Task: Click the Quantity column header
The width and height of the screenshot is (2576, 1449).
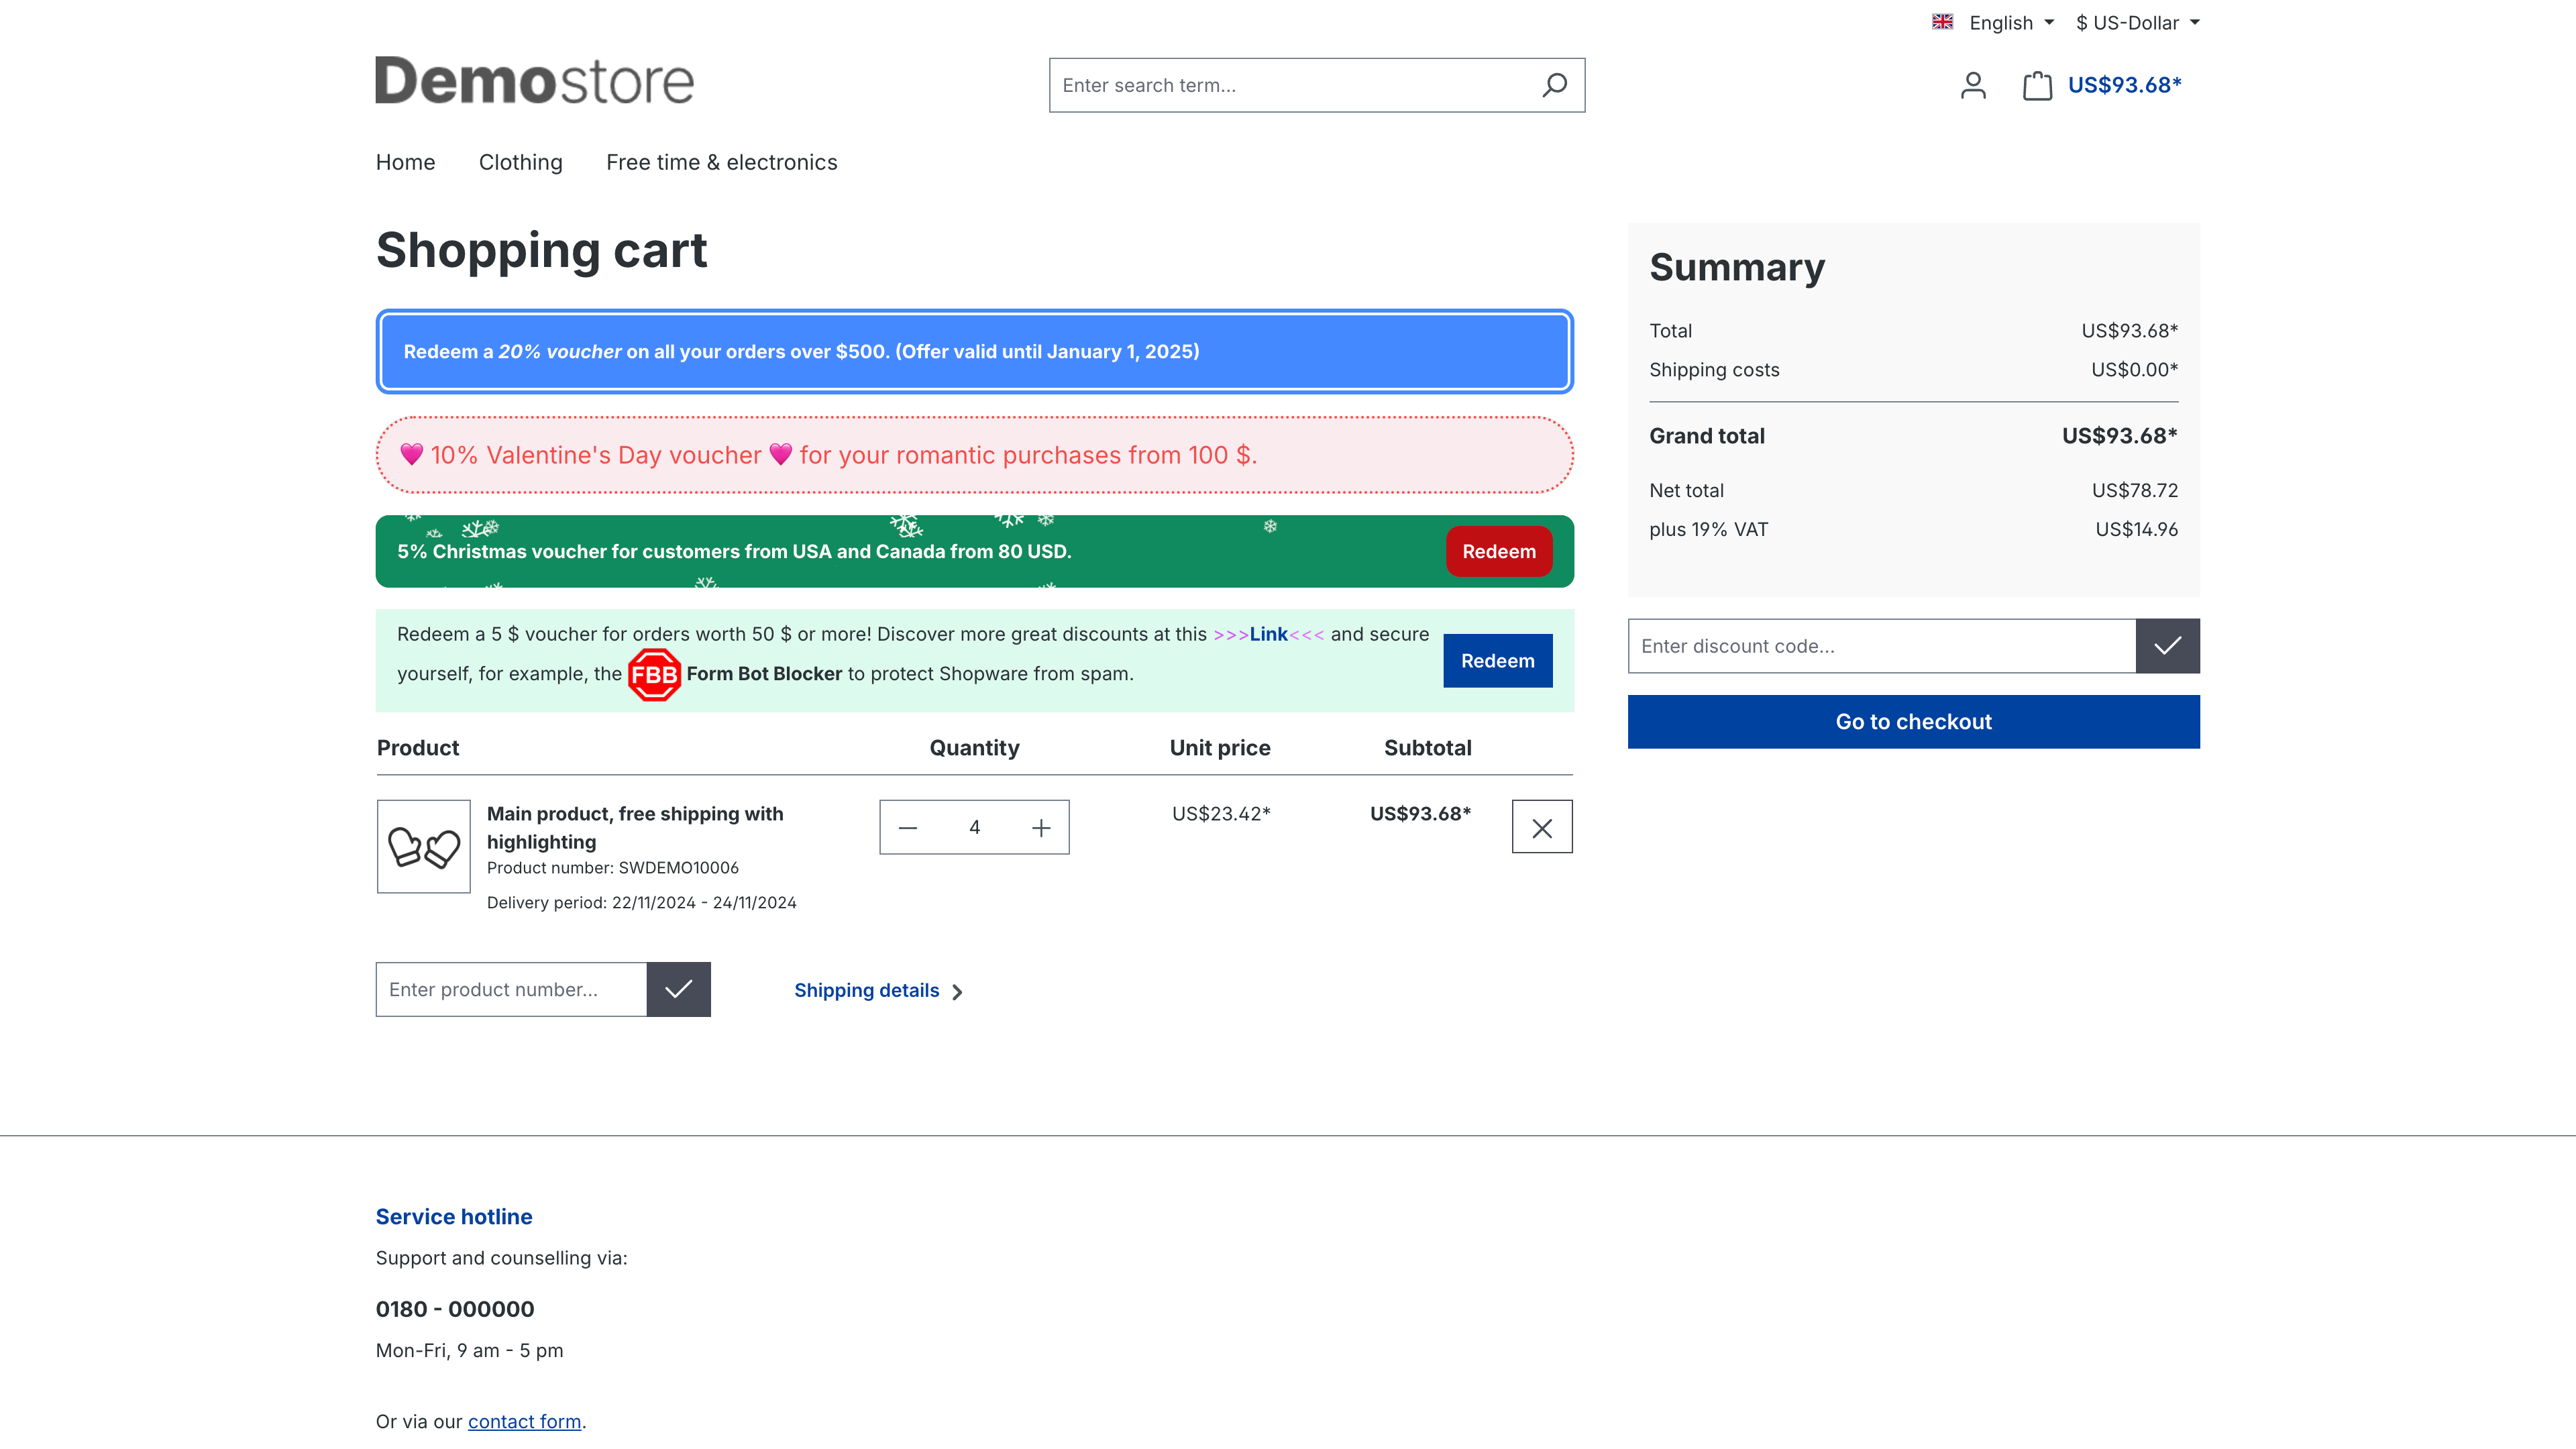Action: pos(974,748)
